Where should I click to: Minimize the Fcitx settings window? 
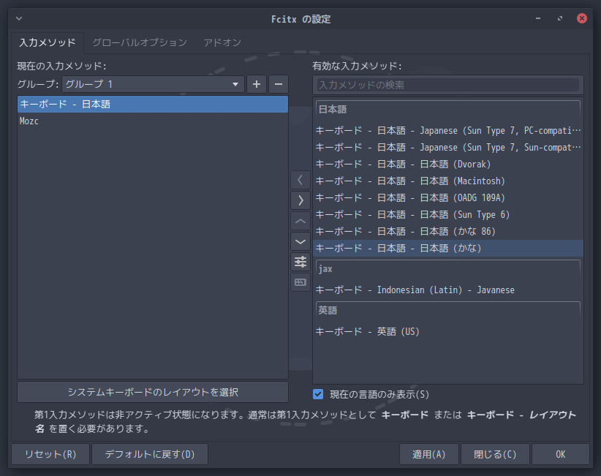pyautogui.click(x=538, y=18)
